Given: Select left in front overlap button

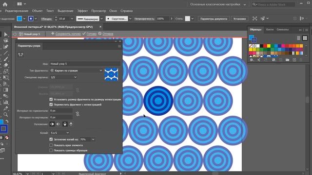Looking at the screenshot, I should click(x=52, y=124).
